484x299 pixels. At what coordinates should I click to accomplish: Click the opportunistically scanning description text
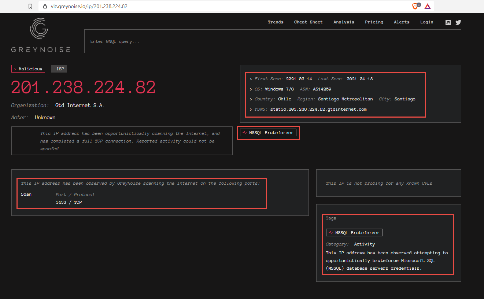(x=130, y=141)
